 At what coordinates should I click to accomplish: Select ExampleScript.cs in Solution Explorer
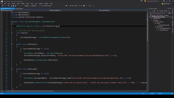164,30
